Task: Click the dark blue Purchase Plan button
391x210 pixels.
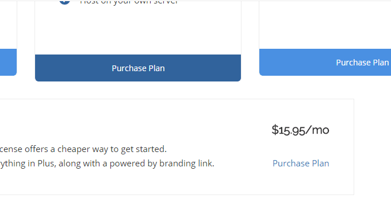Action: click(x=138, y=68)
